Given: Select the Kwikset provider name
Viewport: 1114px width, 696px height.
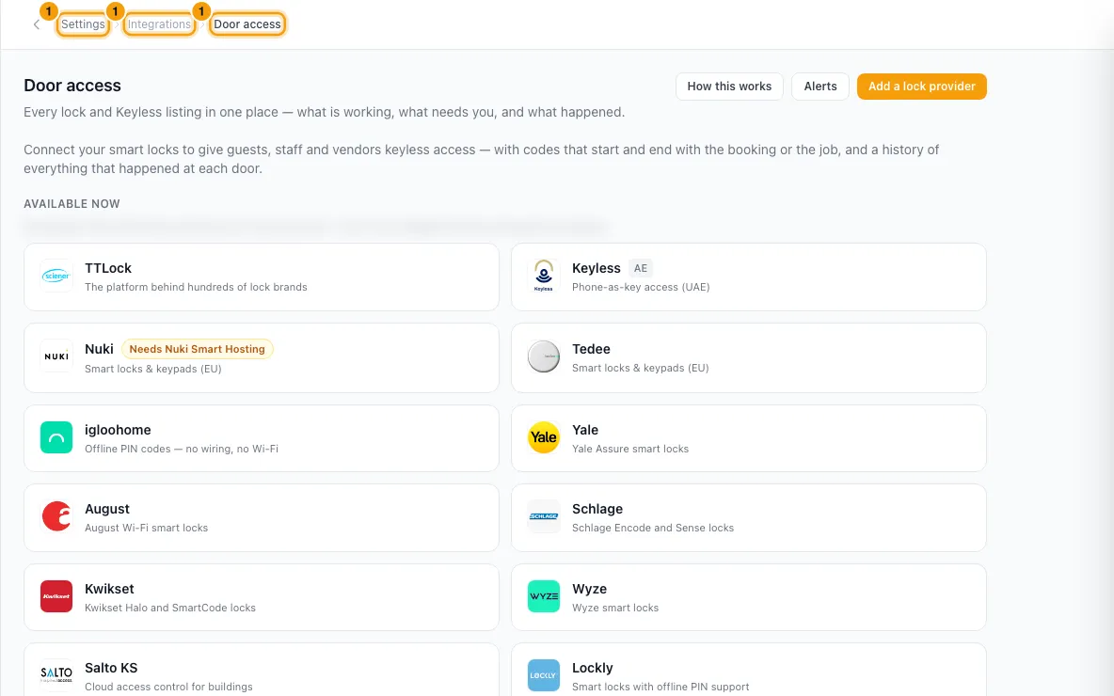Looking at the screenshot, I should click(x=109, y=589).
